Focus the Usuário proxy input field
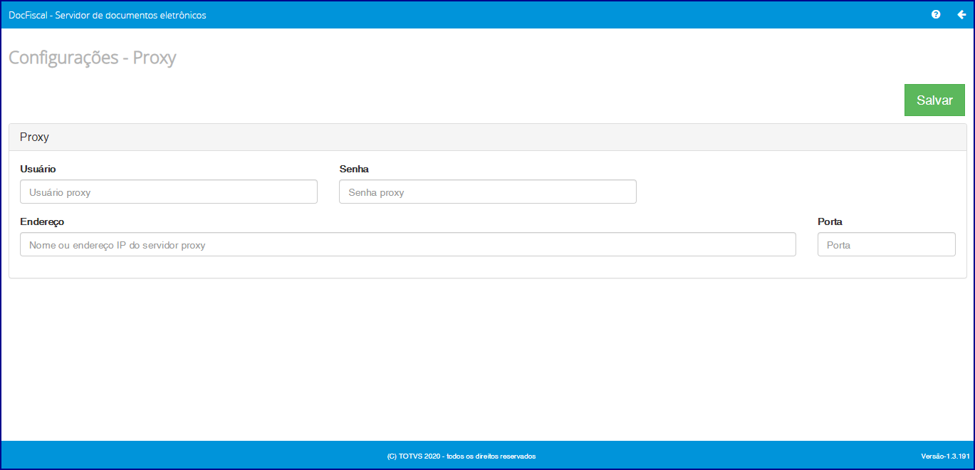This screenshot has width=975, height=470. click(169, 192)
